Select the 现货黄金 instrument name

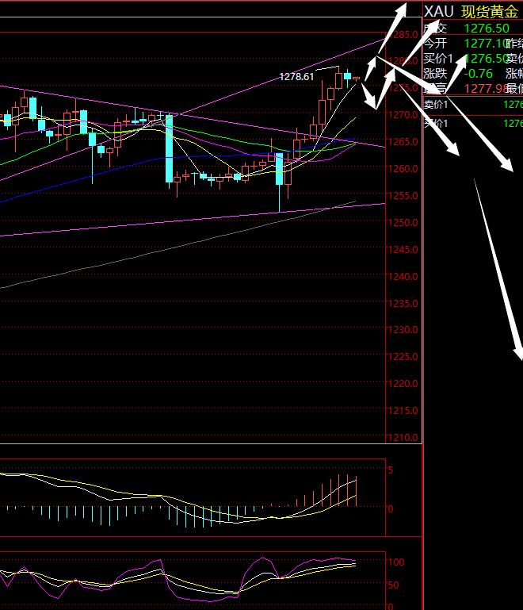tap(490, 12)
